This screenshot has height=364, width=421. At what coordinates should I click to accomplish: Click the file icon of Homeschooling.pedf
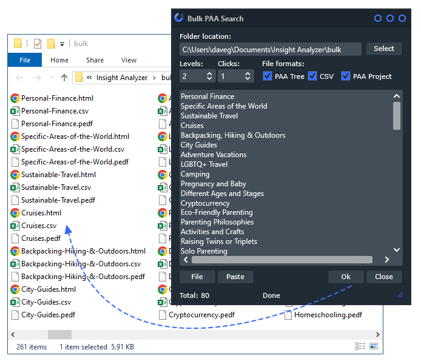point(288,315)
